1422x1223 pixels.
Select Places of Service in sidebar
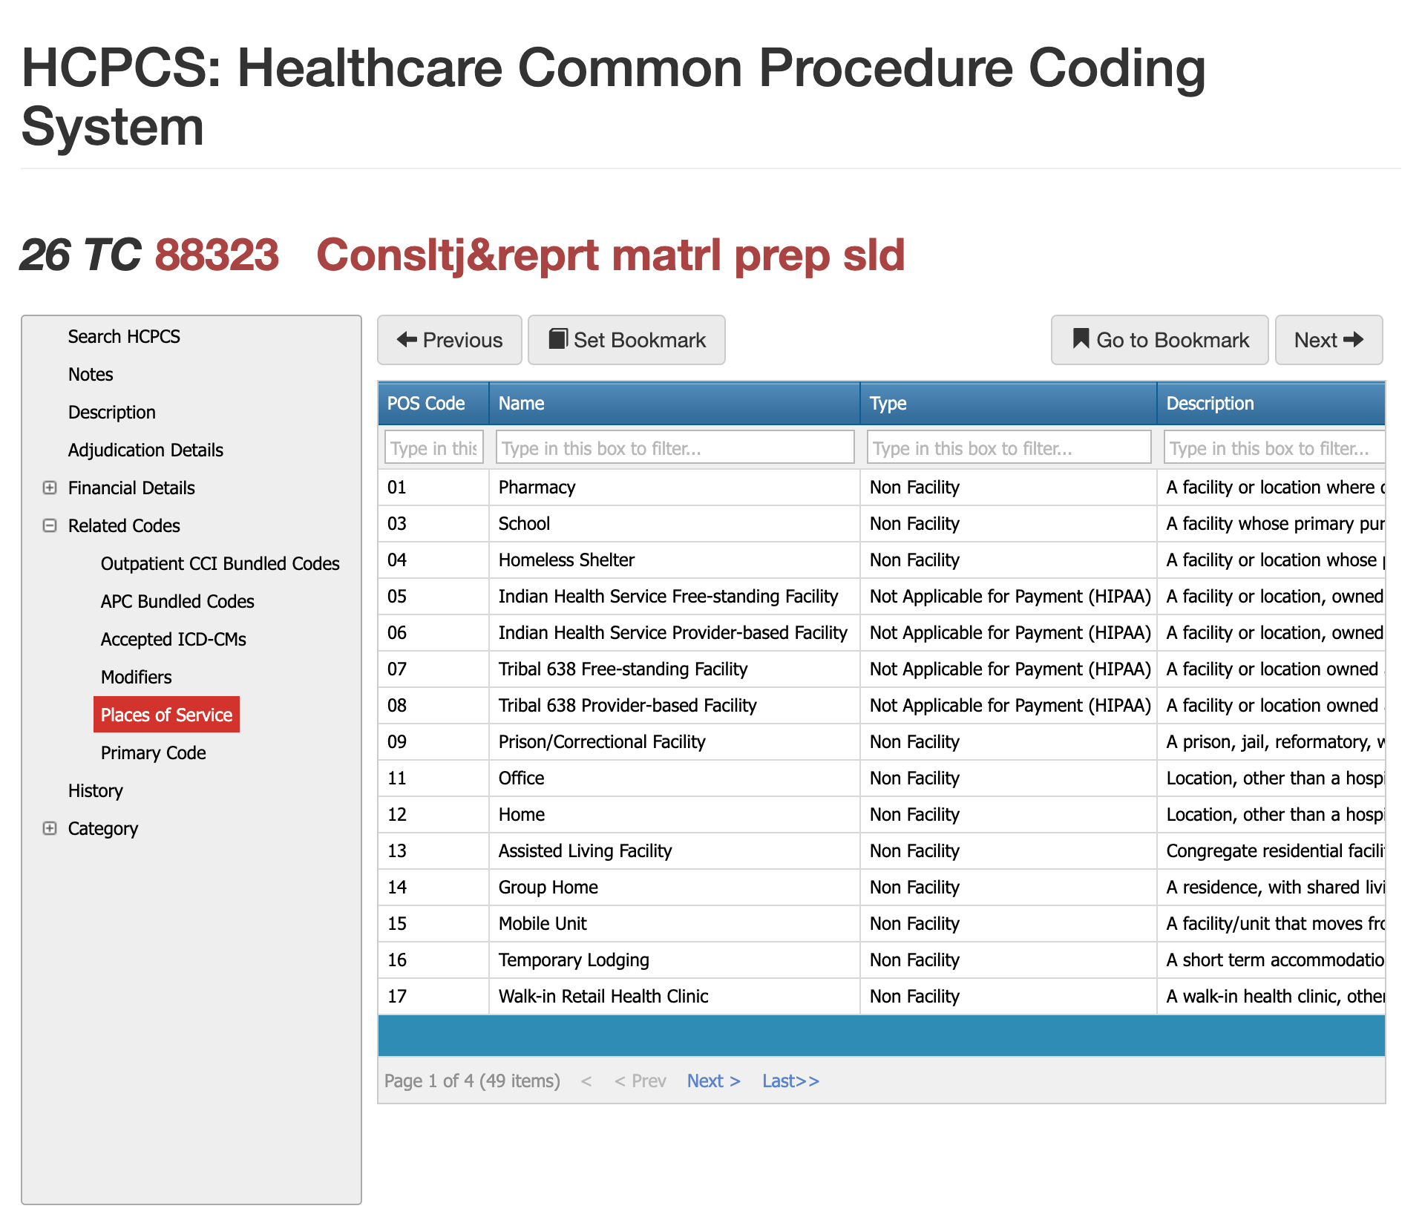click(x=166, y=715)
